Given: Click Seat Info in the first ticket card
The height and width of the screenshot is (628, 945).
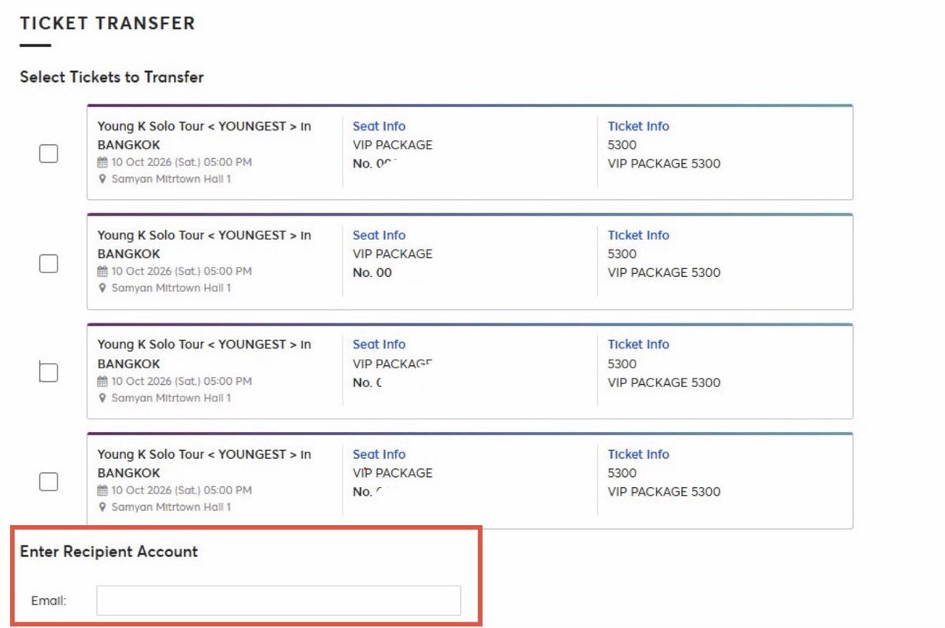Looking at the screenshot, I should [x=379, y=126].
